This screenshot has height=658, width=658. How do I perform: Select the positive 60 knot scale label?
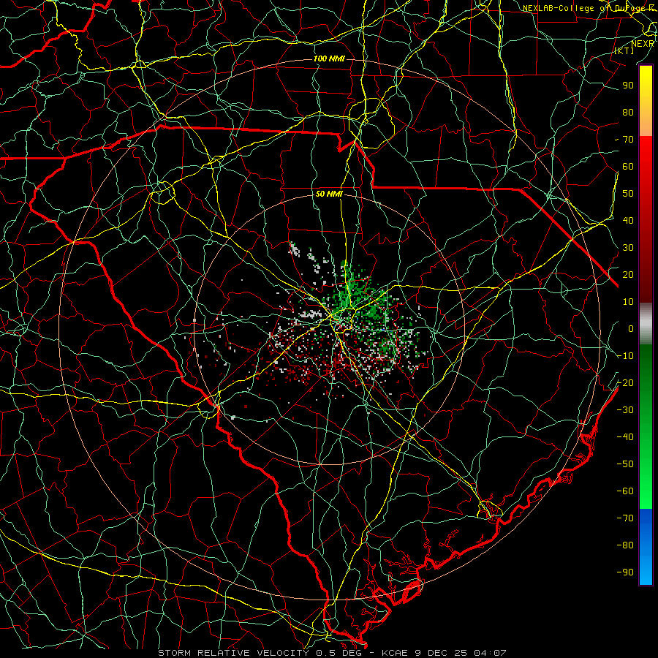click(x=628, y=167)
